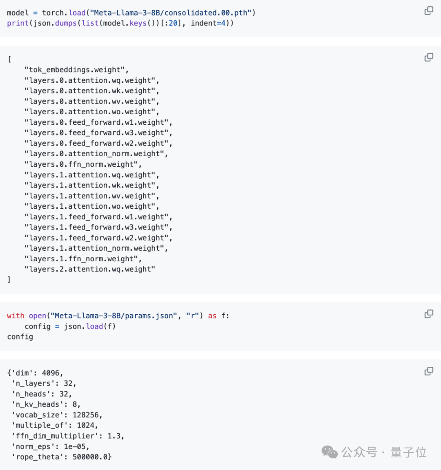The height and width of the screenshot is (470, 441).
Task: Click the 'ffn_dim_multiplier': 1.3 entry
Action: pos(68,436)
